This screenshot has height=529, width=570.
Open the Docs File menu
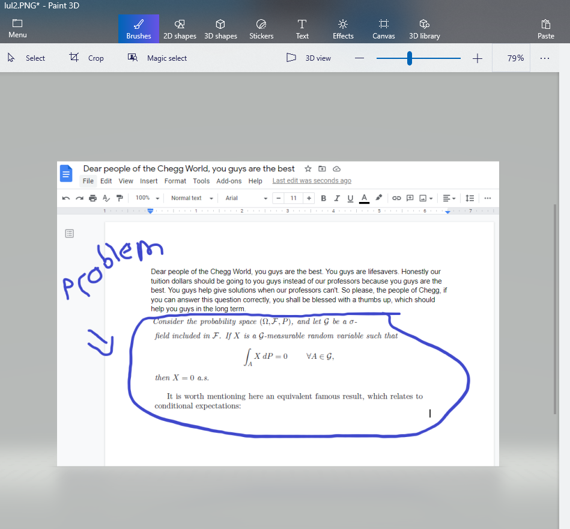[88, 181]
